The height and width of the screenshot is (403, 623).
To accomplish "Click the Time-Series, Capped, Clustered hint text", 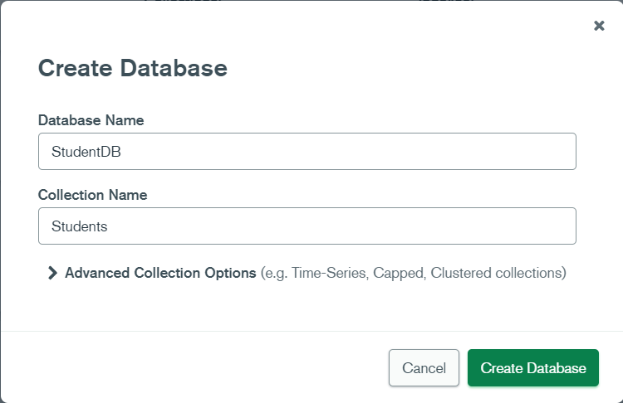I will 413,273.
